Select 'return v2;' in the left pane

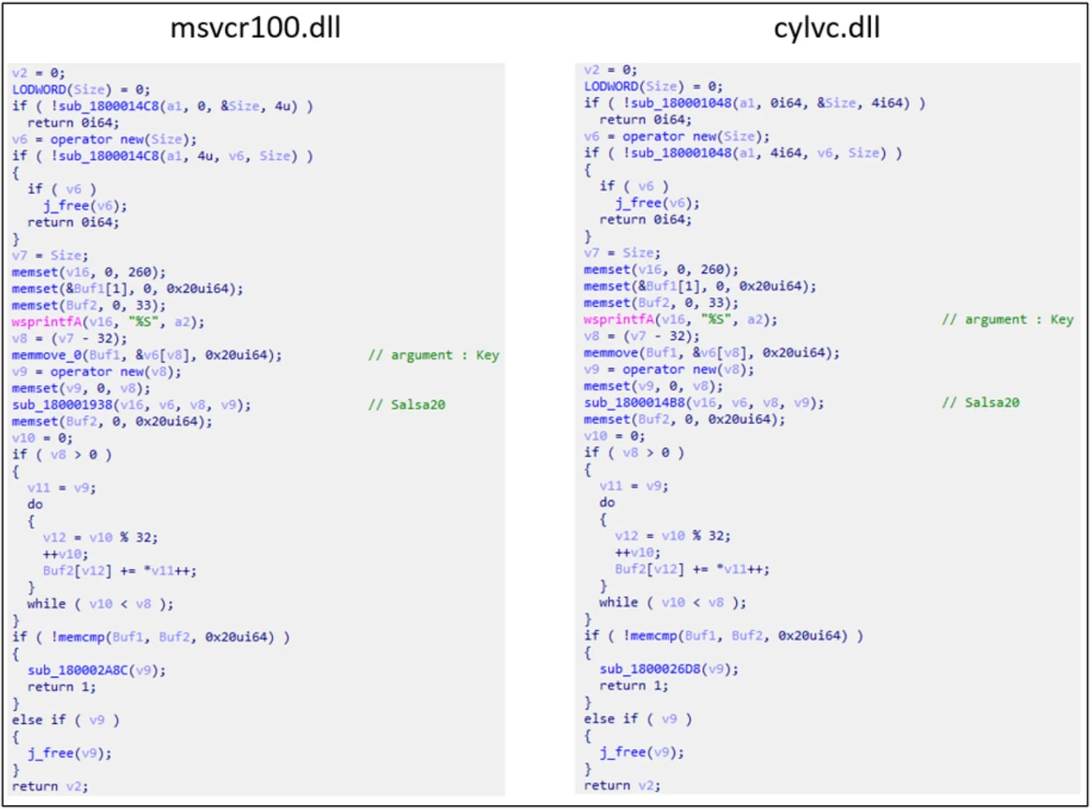point(50,787)
